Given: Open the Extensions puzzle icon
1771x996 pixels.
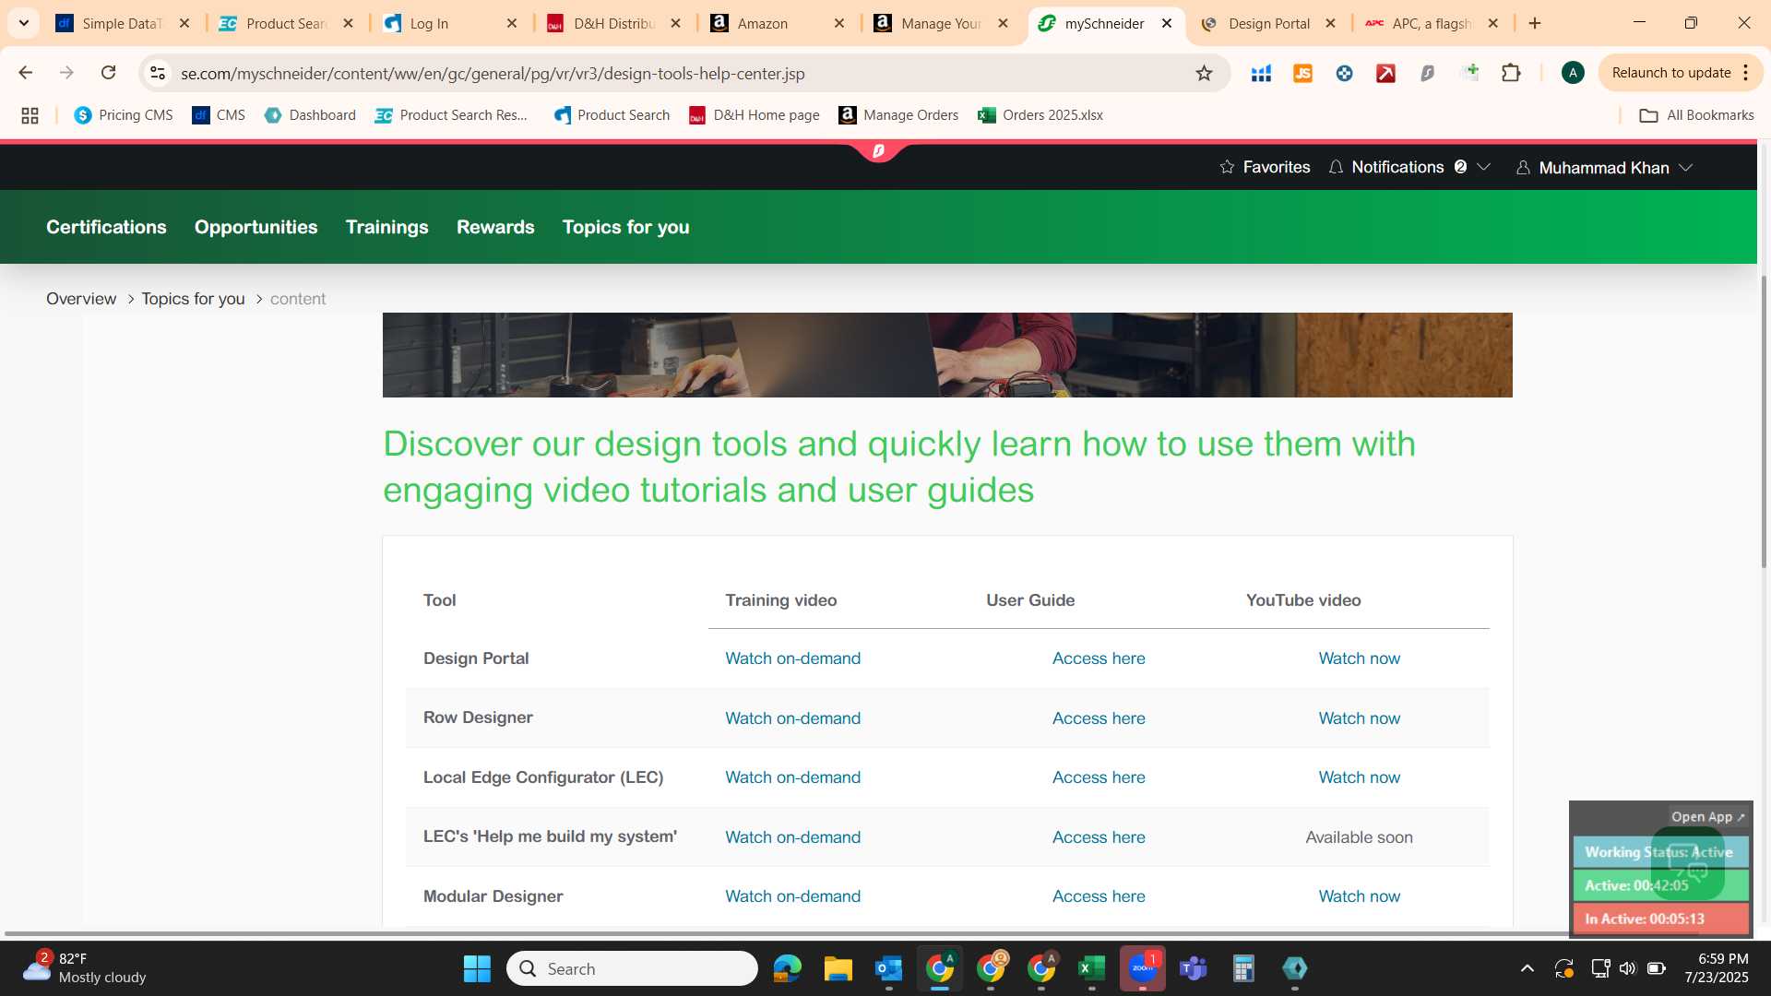Looking at the screenshot, I should click(1511, 73).
